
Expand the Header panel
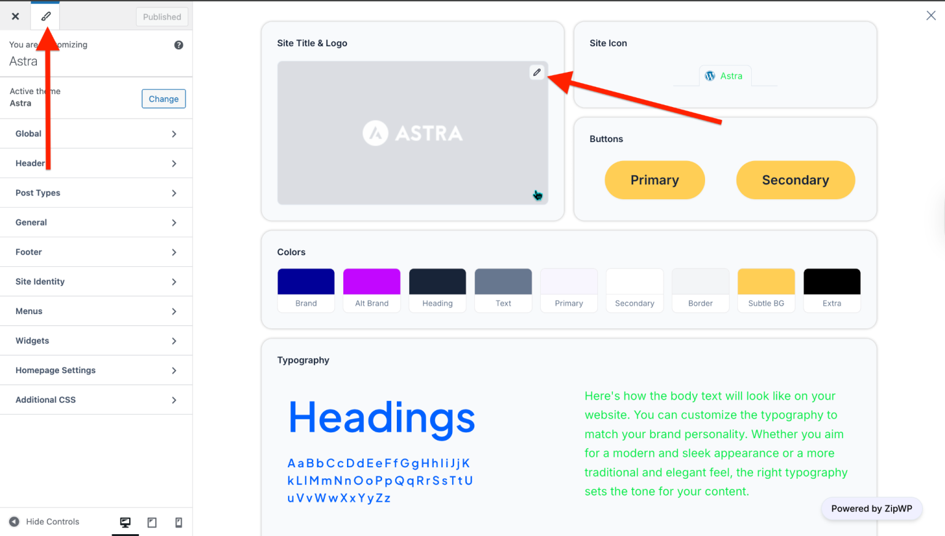96,163
